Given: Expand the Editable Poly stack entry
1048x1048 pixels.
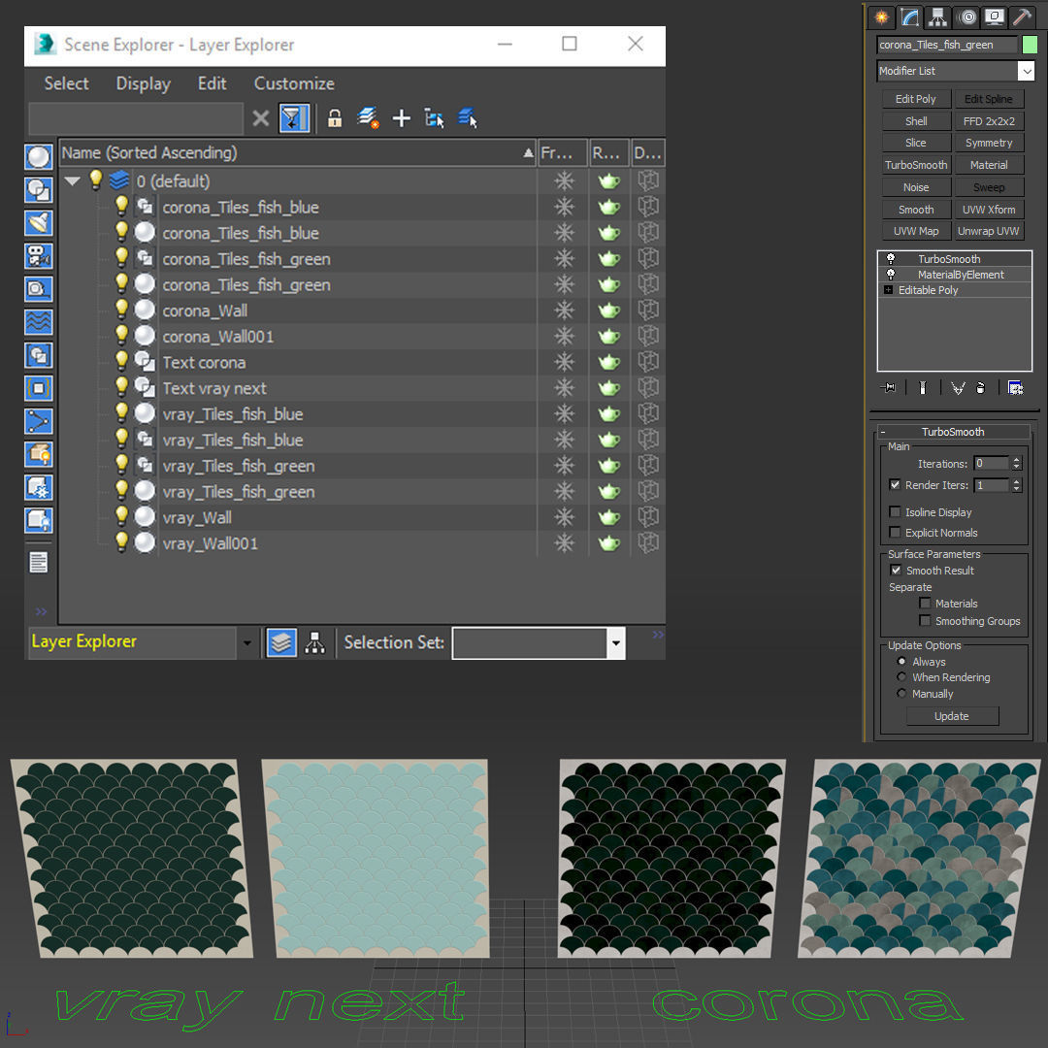Looking at the screenshot, I should coord(888,289).
